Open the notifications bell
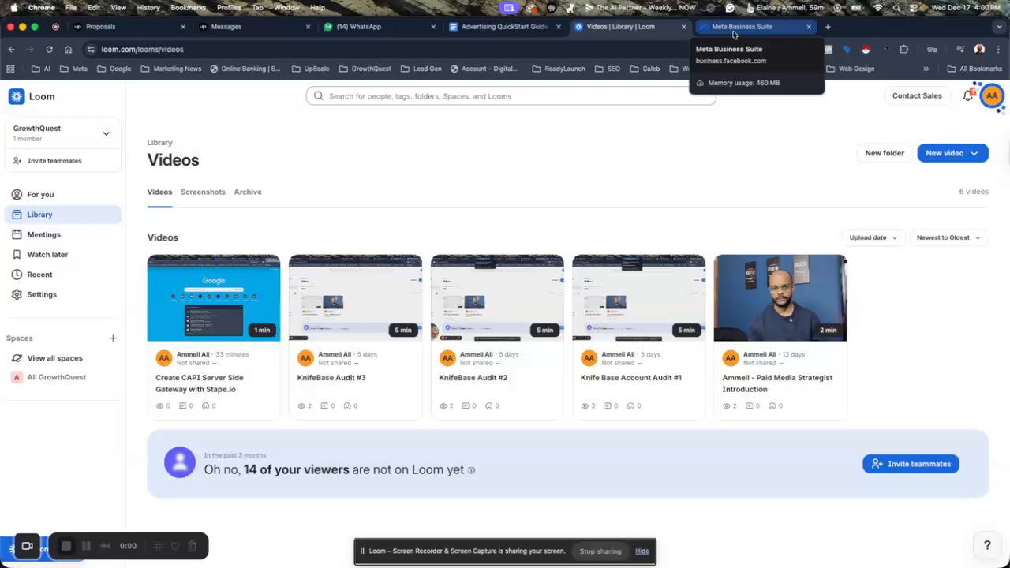 point(968,95)
